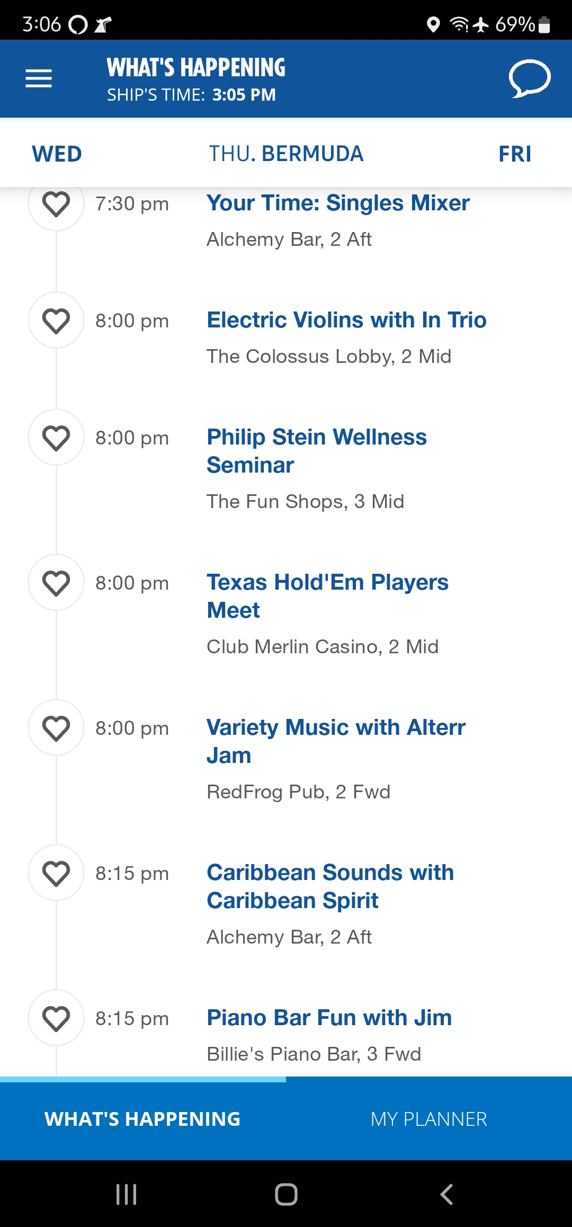Switch to the WED day tab
572x1227 pixels.
tap(57, 154)
